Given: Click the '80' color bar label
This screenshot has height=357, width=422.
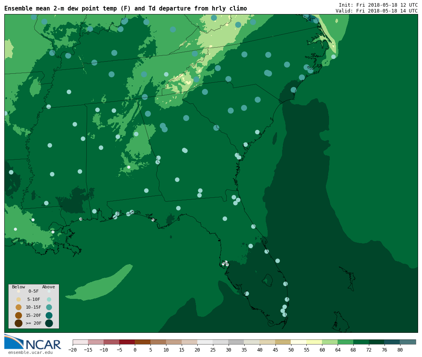Looking at the screenshot, I should coord(400,350).
